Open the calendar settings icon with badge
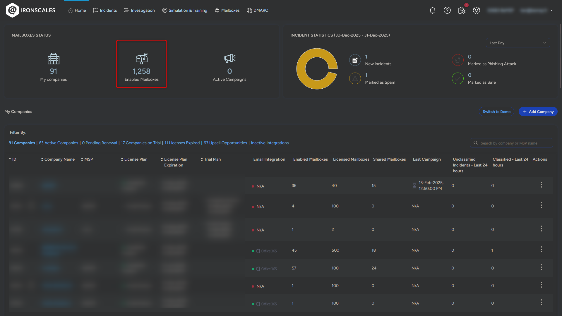Image resolution: width=562 pixels, height=316 pixels. [462, 11]
